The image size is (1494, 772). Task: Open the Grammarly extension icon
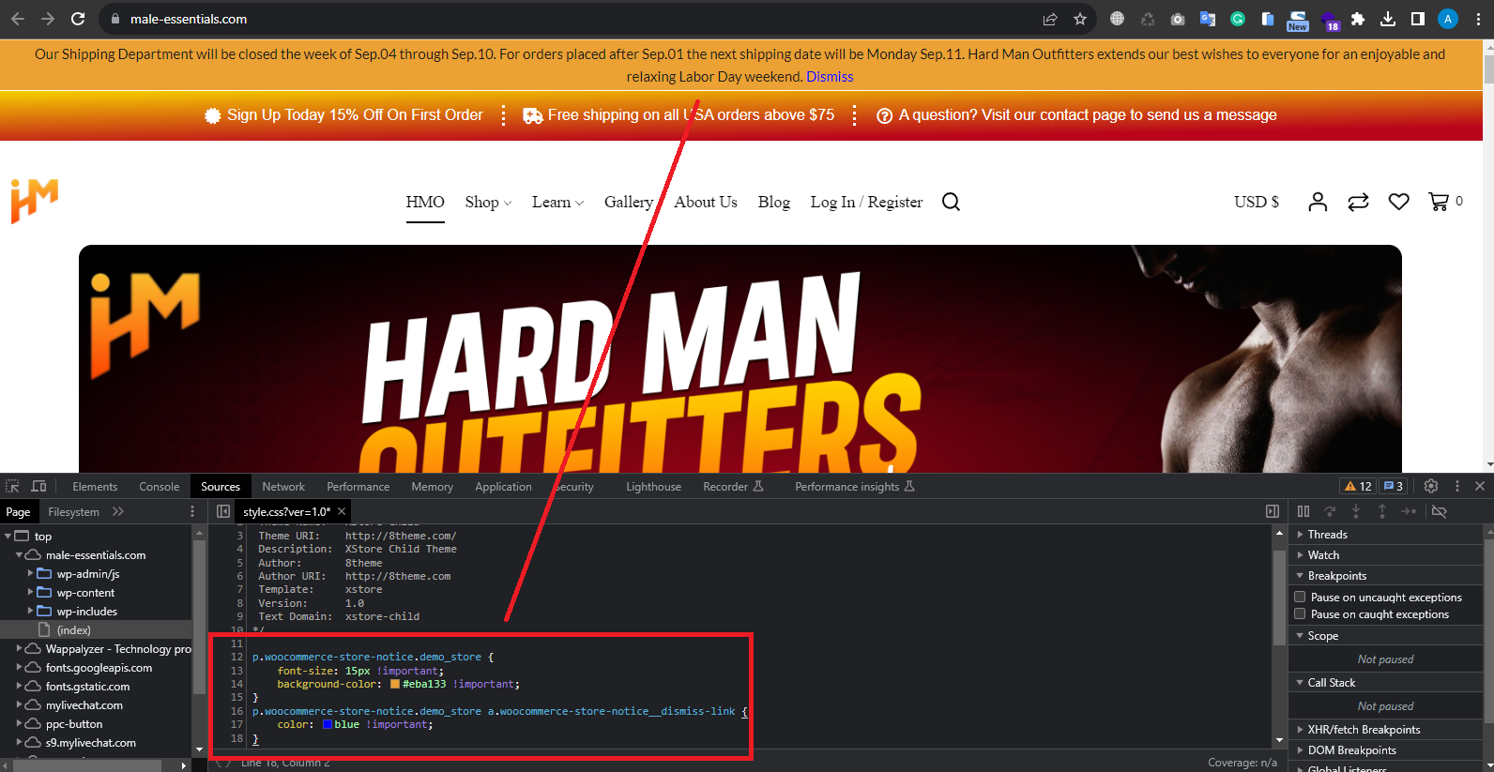[x=1238, y=19]
